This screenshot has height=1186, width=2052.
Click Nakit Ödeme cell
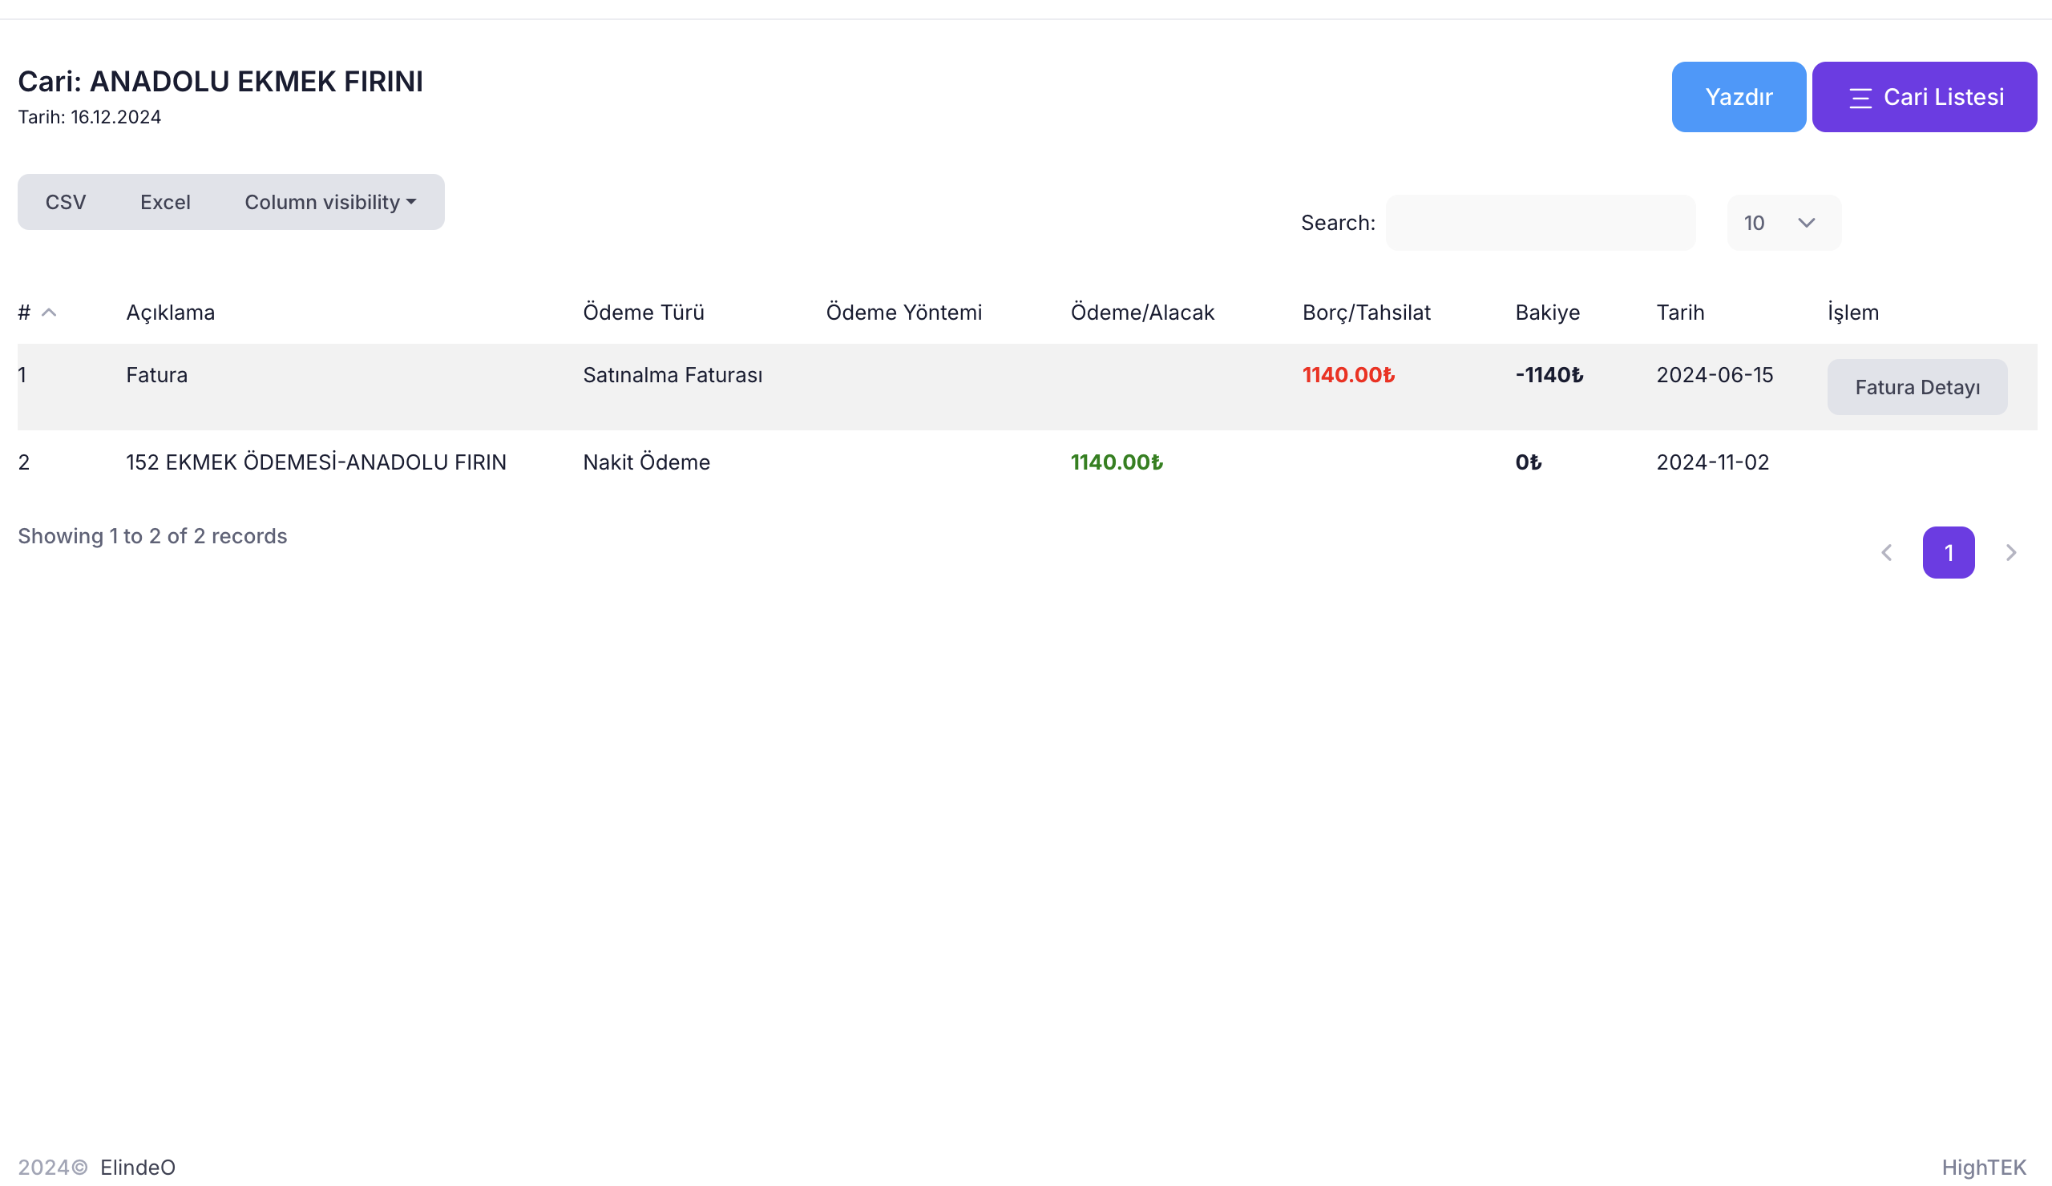coord(647,462)
